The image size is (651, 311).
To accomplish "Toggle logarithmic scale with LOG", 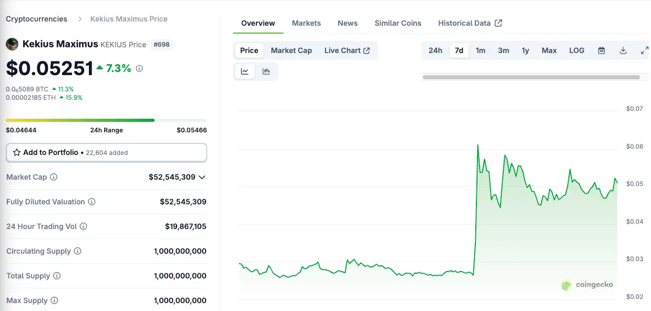I will pos(576,50).
